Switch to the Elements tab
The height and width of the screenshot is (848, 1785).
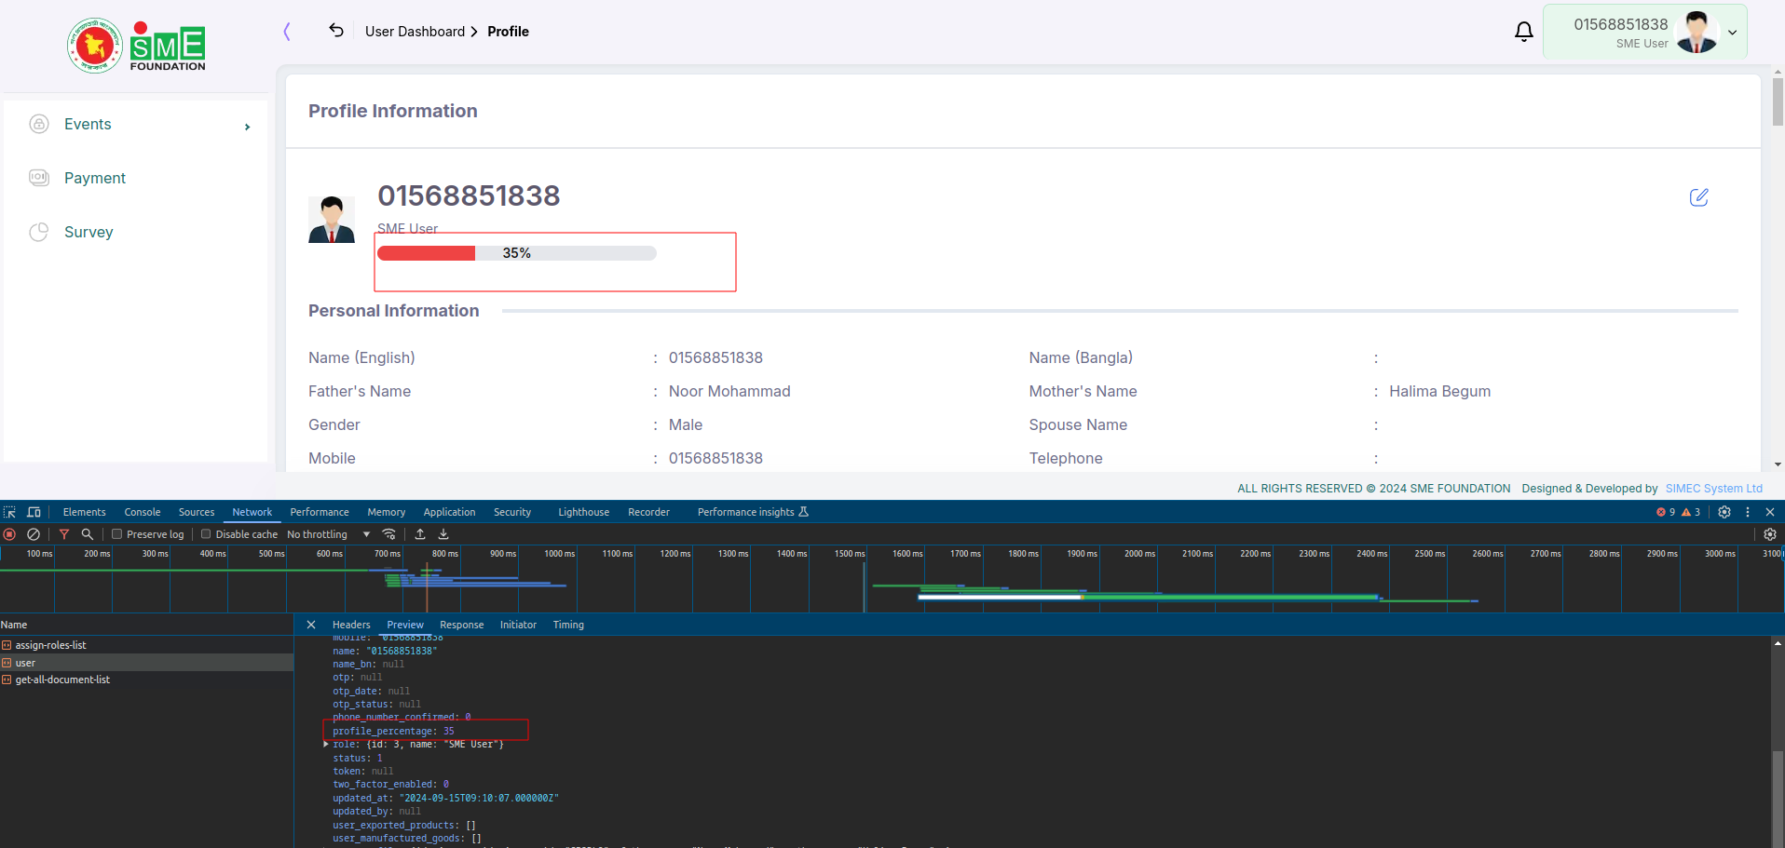click(84, 512)
